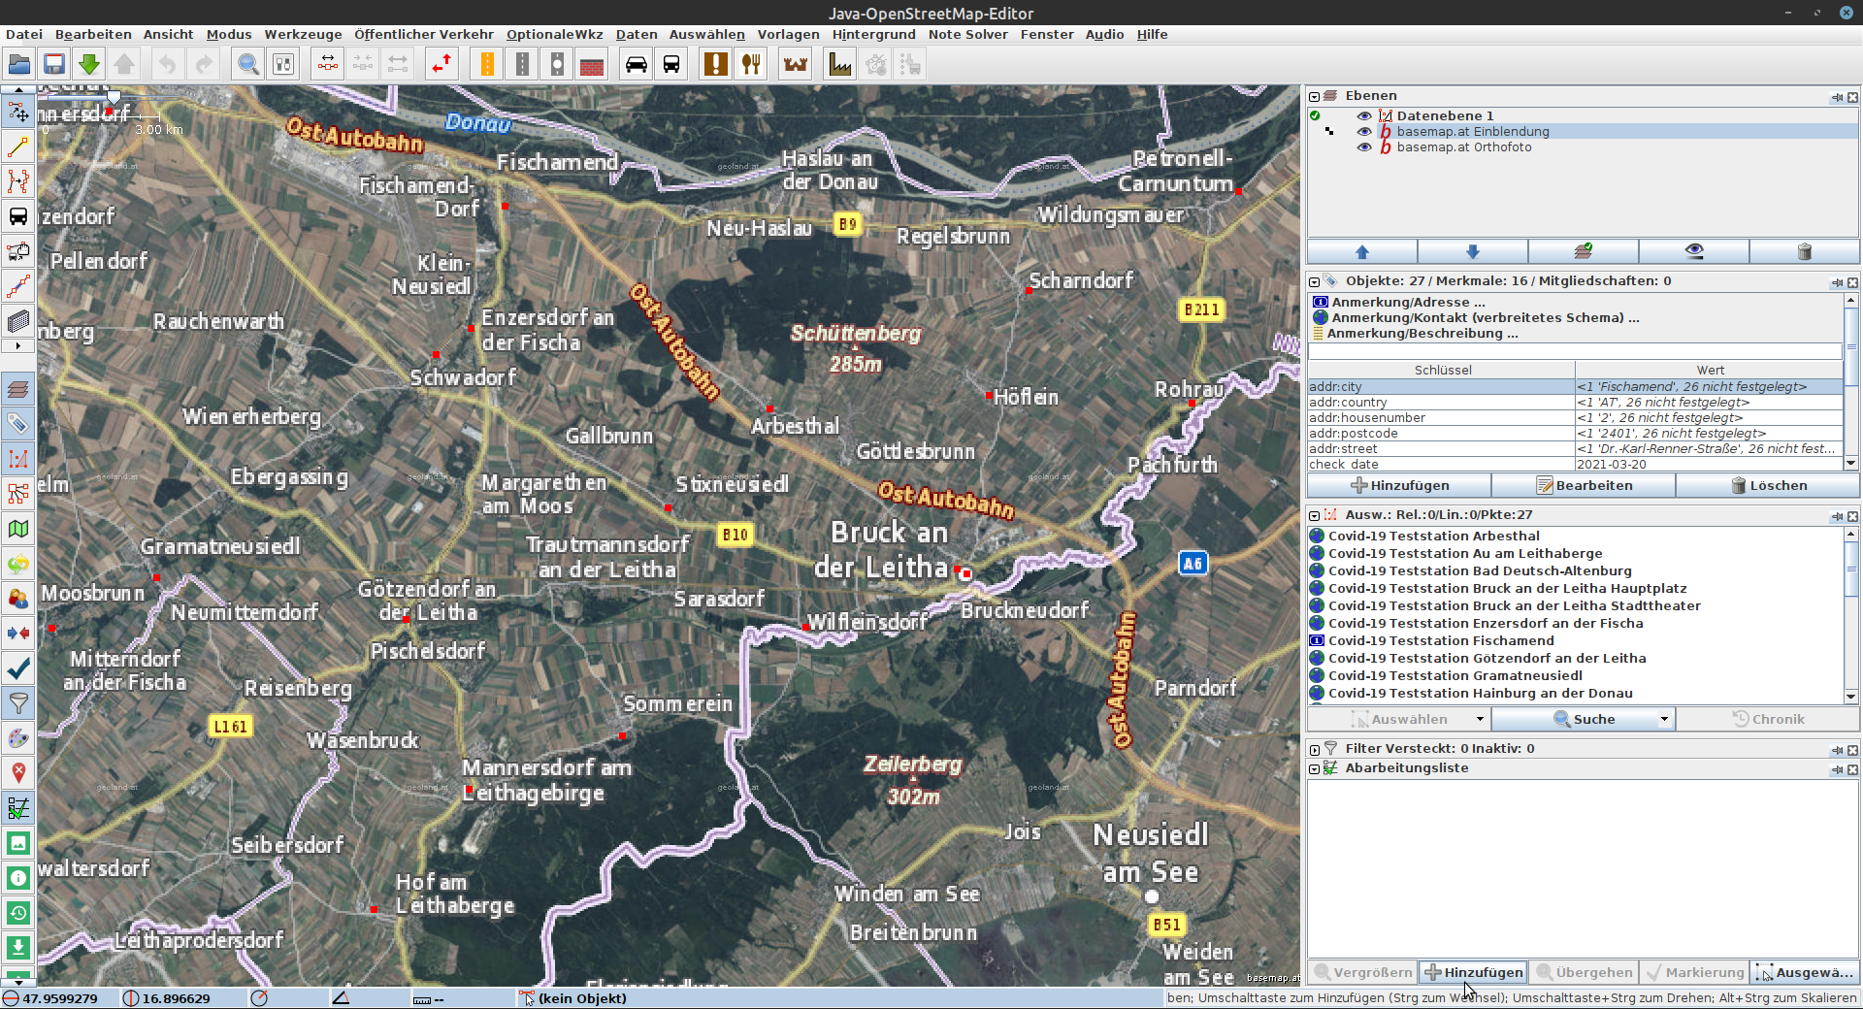Collapse the Abarbeitungsliste panel
Viewport: 1863px width, 1009px height.
(1315, 768)
